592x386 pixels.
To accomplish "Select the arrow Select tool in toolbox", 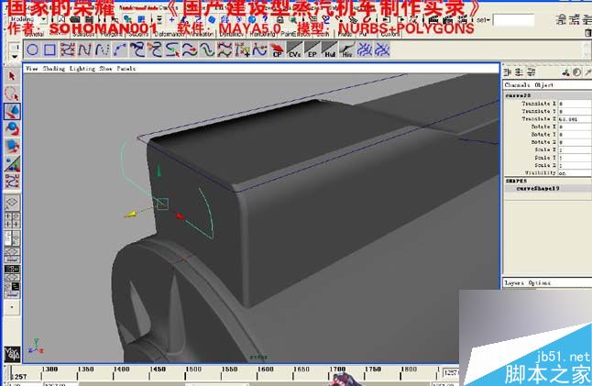I will (x=12, y=76).
